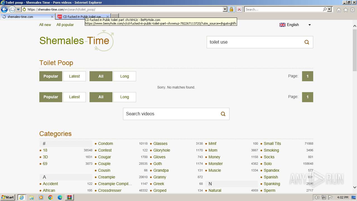Select the lower All duration filter
Image resolution: width=357 pixels, height=201 pixels.
[101, 97]
